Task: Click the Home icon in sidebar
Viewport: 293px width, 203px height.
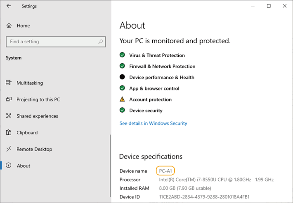Action: (9, 25)
